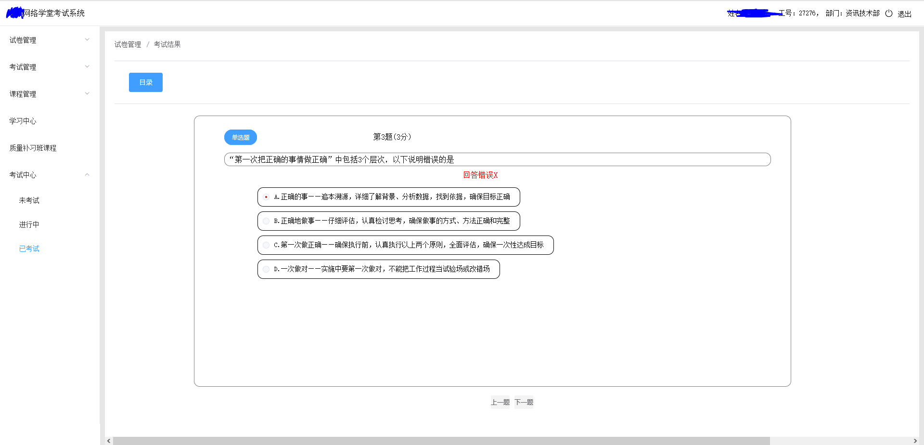Click the 退出 logout link
The width and height of the screenshot is (924, 445).
tap(904, 14)
